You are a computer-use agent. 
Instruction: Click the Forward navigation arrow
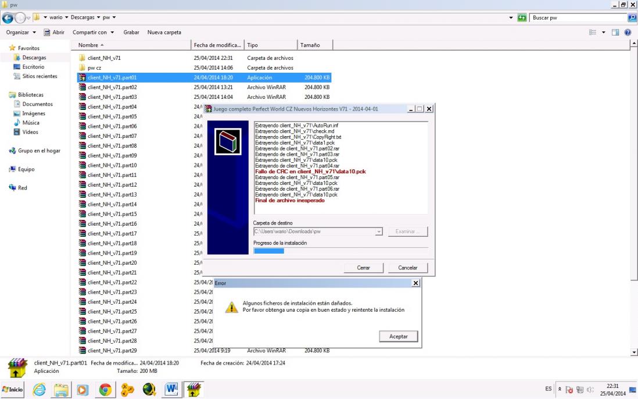pyautogui.click(x=20, y=17)
